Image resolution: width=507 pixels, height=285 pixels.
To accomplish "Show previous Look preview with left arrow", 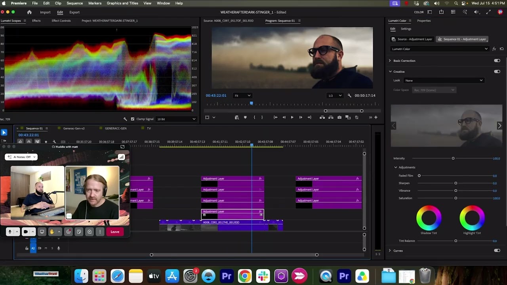I will [x=394, y=126].
